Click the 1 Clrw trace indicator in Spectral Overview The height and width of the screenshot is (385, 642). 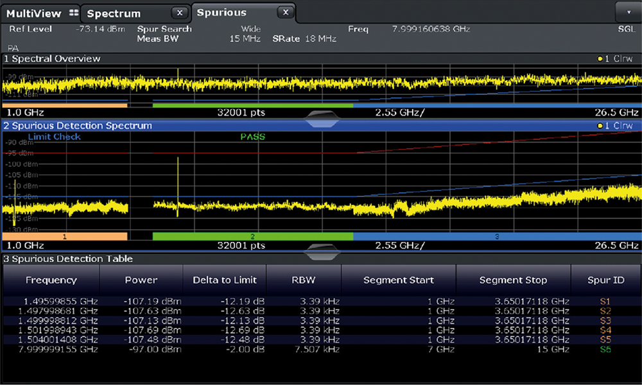pos(615,58)
